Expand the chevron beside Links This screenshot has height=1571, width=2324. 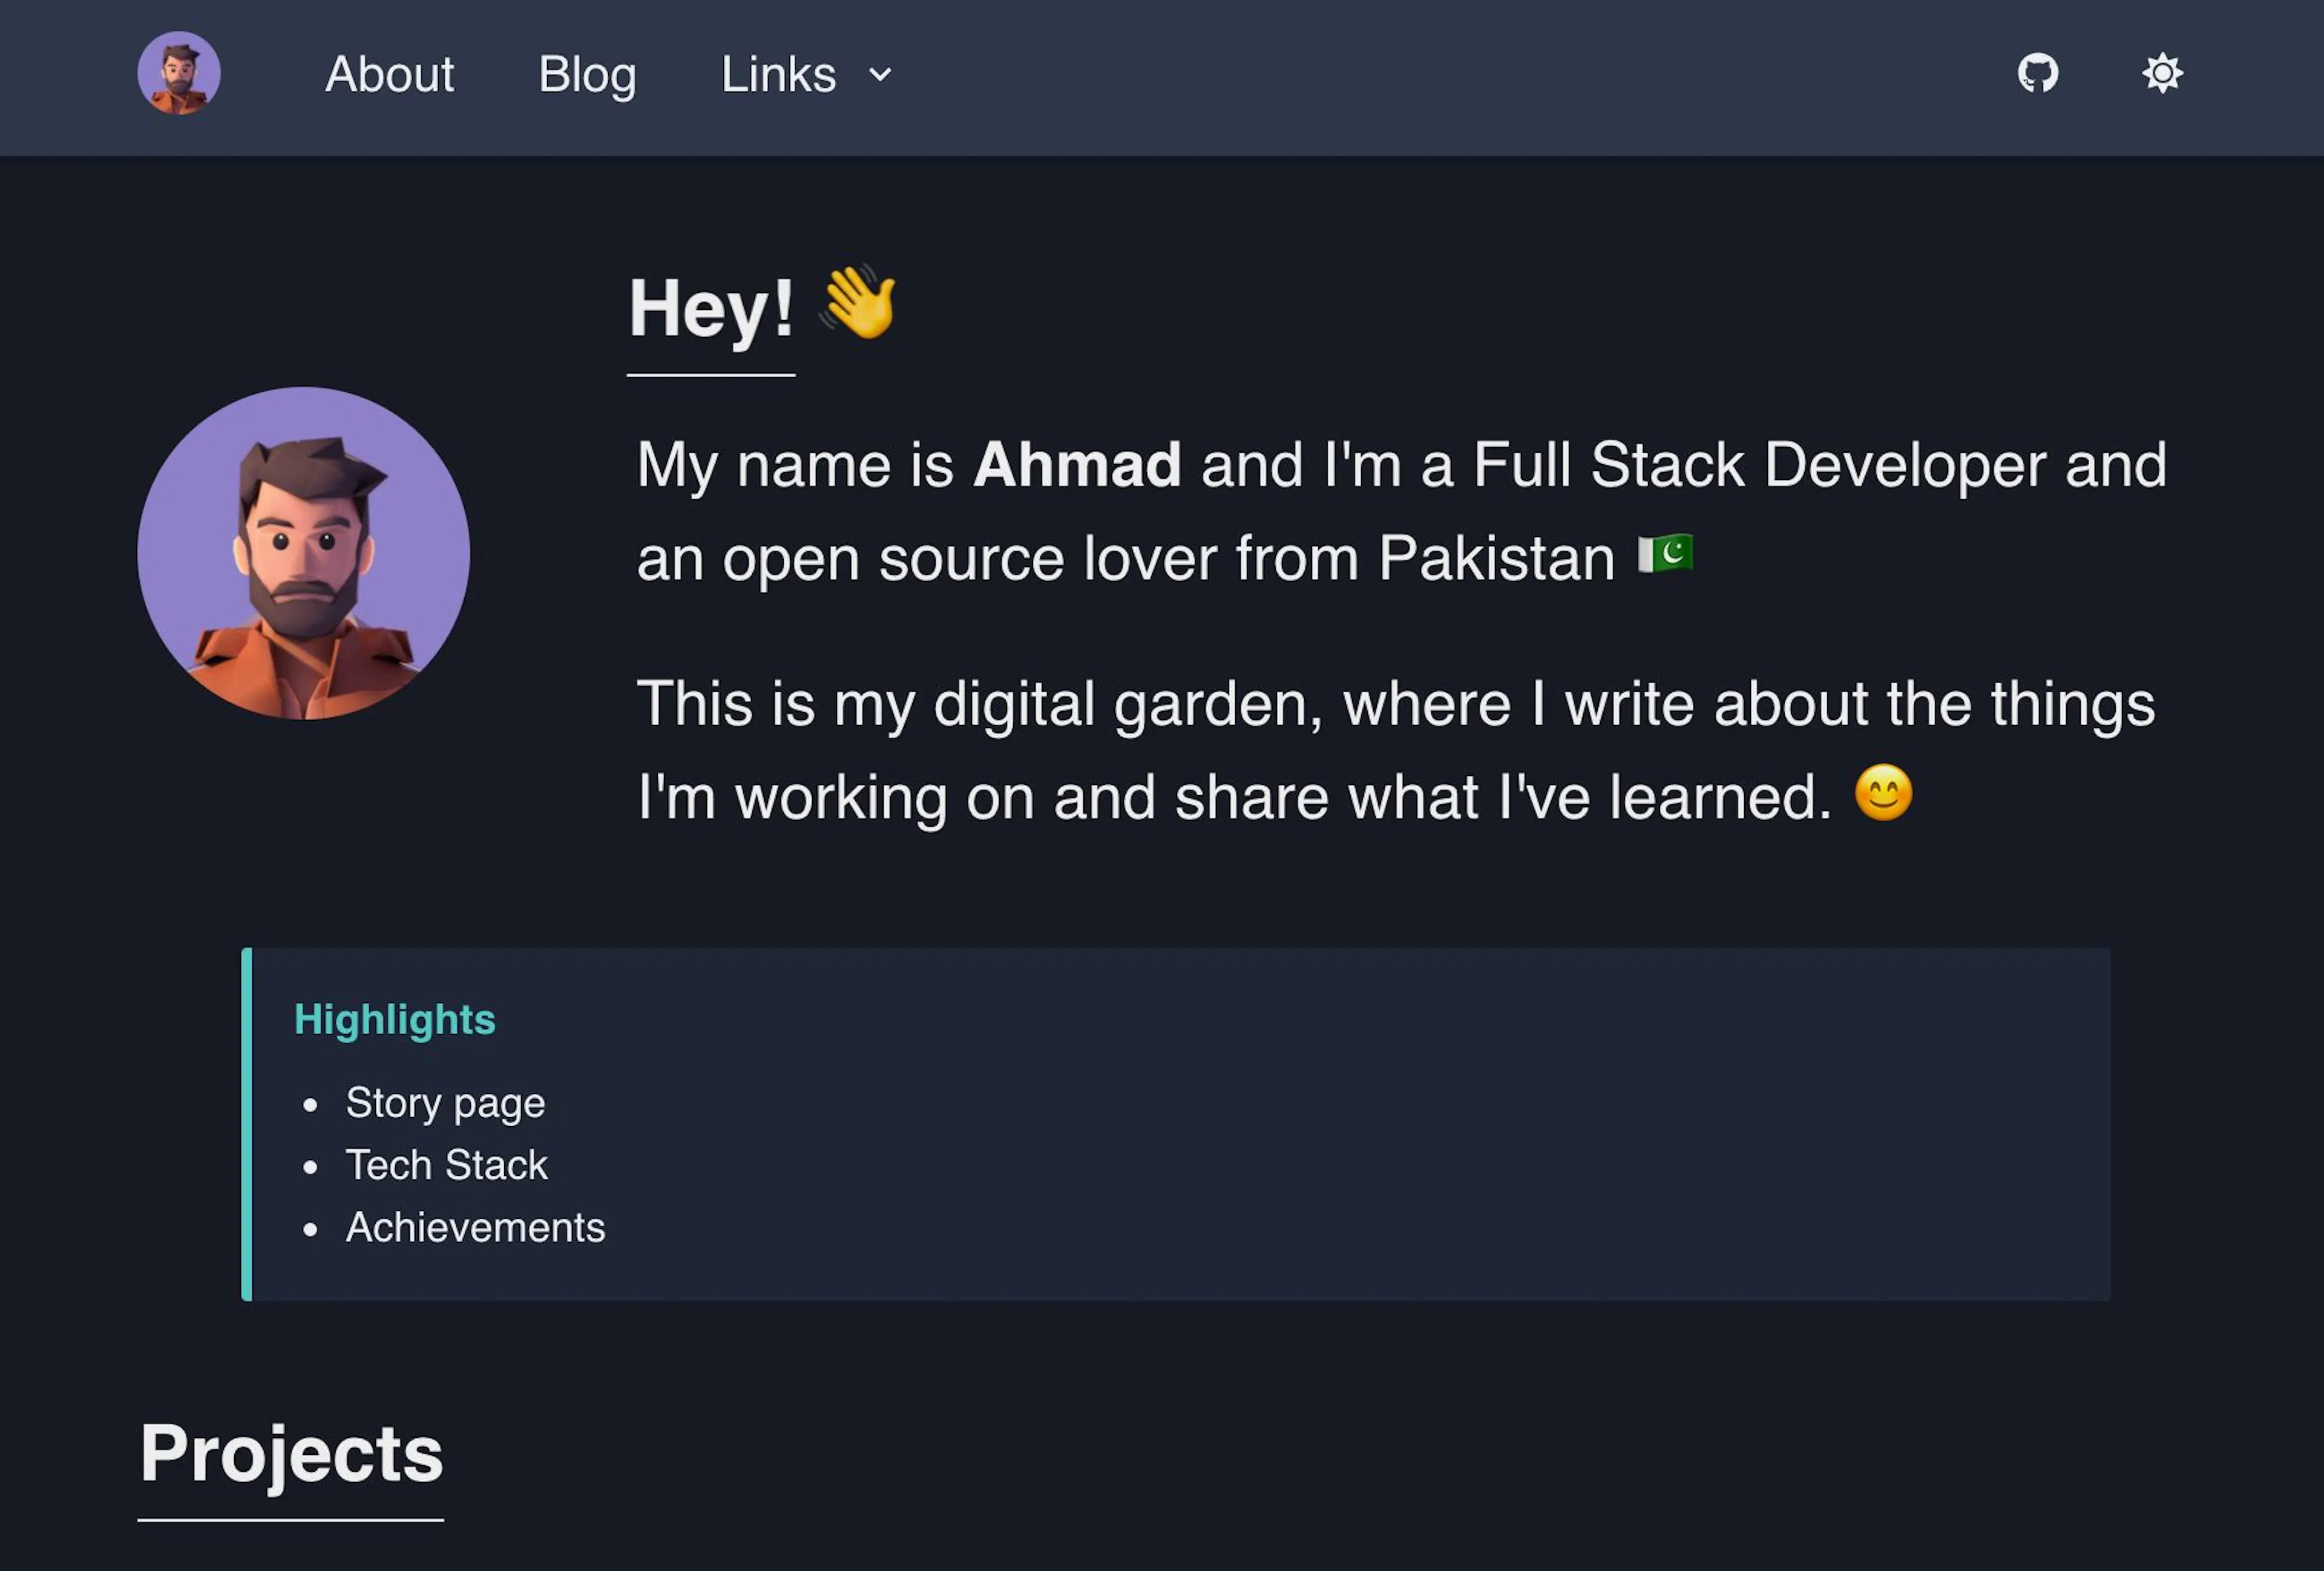point(880,75)
